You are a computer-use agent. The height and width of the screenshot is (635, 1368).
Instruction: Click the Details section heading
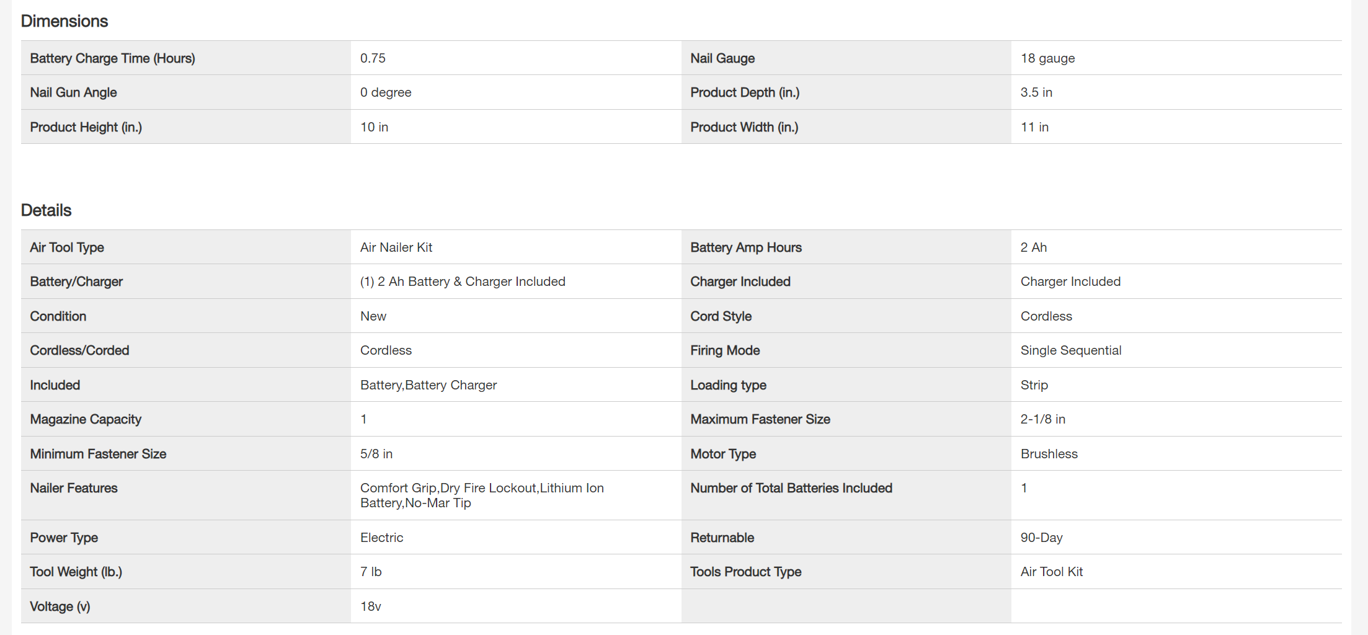click(x=47, y=210)
